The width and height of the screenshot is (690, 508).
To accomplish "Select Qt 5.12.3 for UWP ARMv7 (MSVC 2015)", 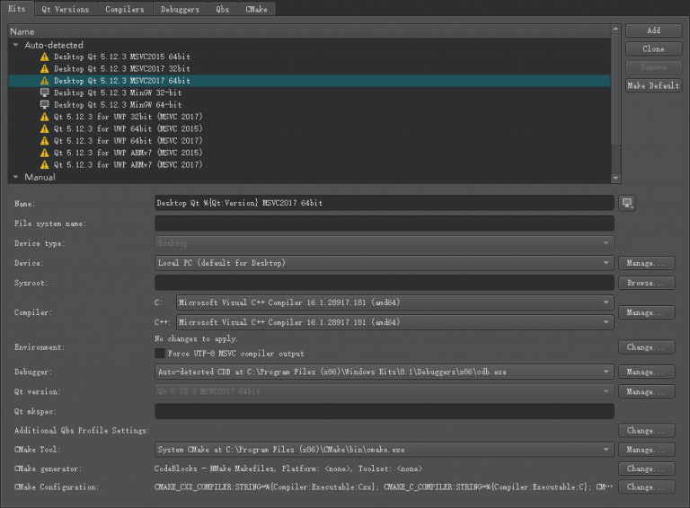I will click(x=310, y=153).
